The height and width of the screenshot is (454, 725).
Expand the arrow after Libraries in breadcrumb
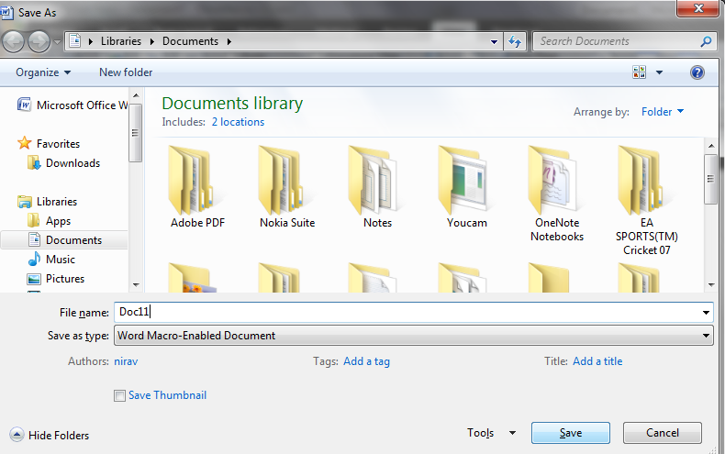pos(151,41)
